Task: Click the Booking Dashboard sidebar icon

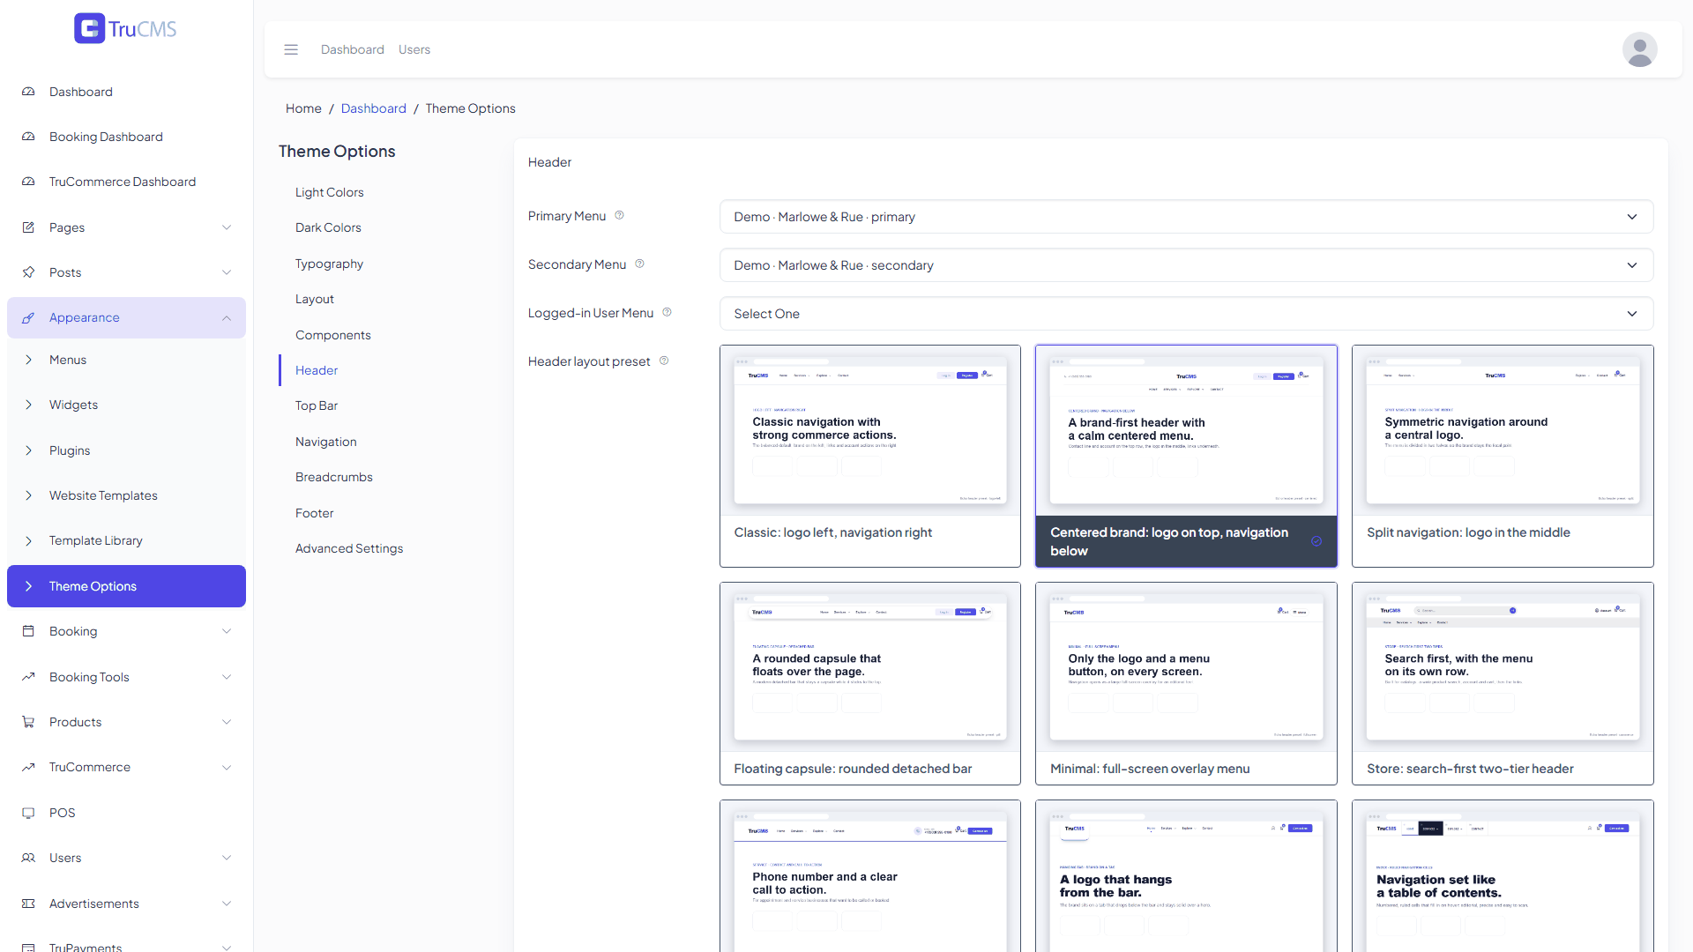Action: tap(28, 137)
